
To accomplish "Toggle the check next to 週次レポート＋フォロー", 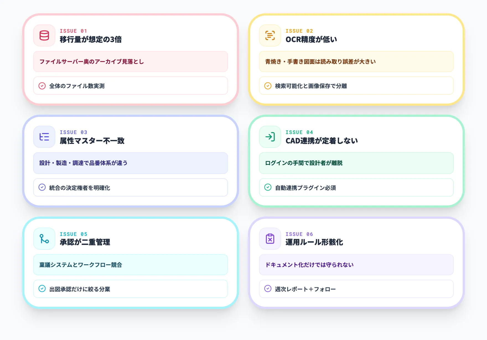I will click(x=268, y=289).
